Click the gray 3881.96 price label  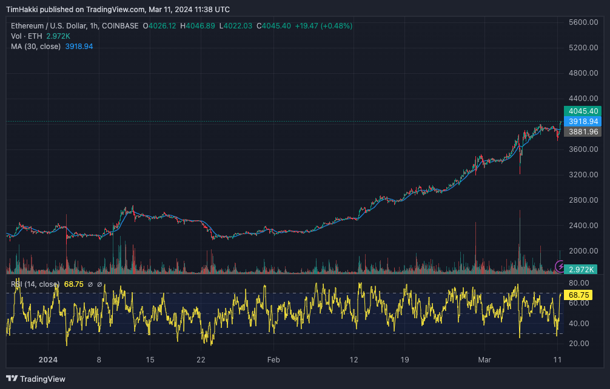(582, 132)
